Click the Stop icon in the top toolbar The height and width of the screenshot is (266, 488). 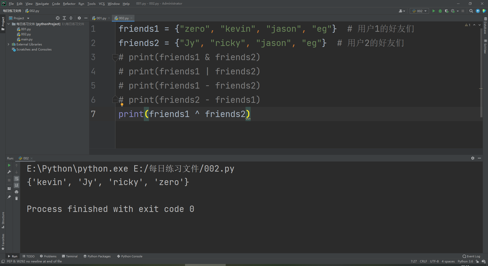point(463,11)
